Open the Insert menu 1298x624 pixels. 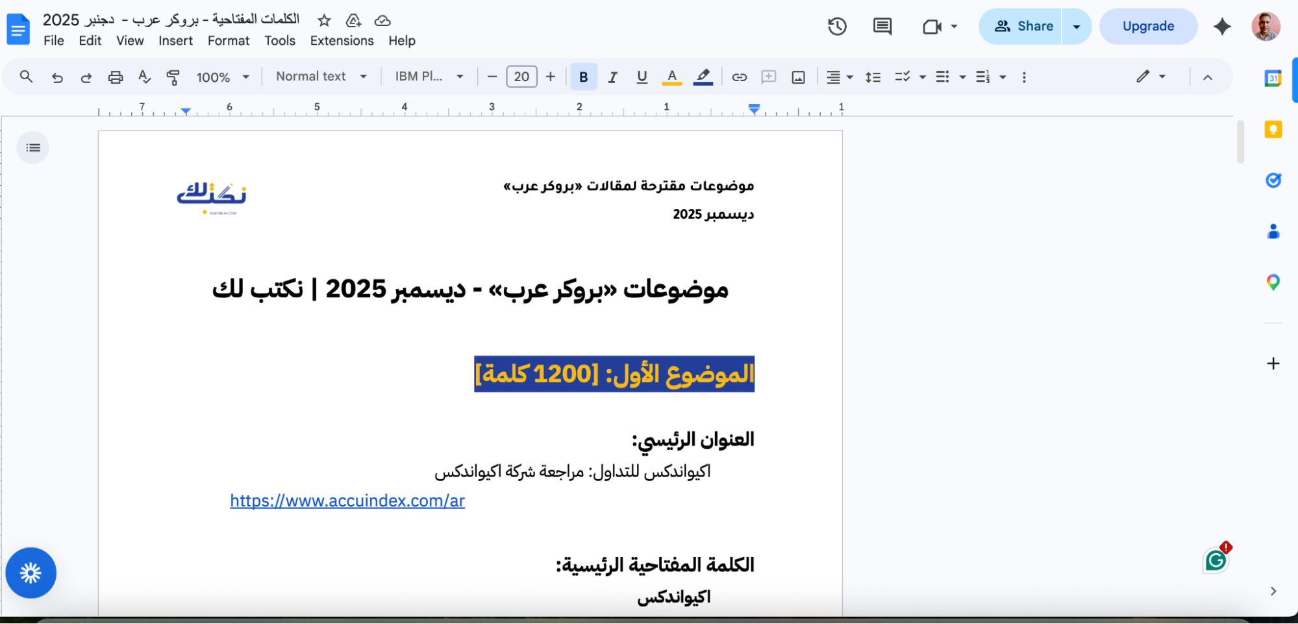(x=175, y=41)
